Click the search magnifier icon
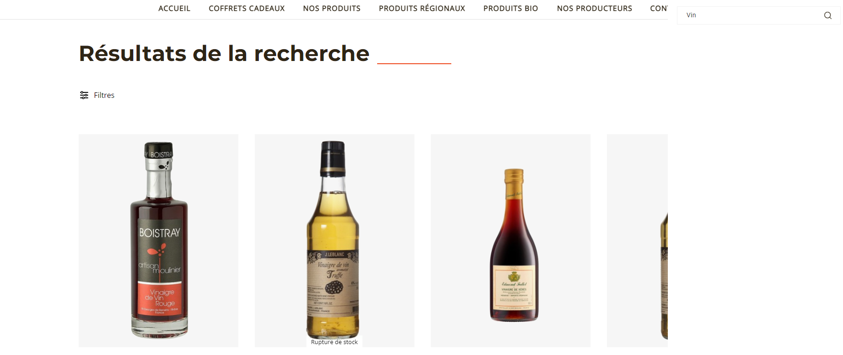Viewport: 843px width, 355px height. click(x=828, y=15)
